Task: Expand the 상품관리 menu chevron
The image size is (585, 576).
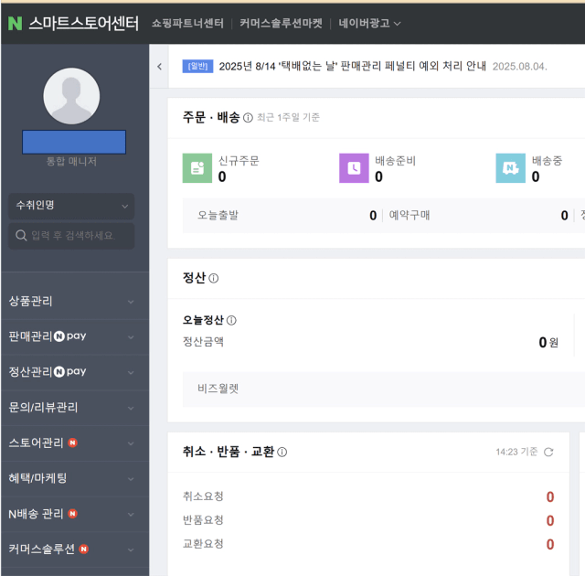Action: tap(131, 302)
